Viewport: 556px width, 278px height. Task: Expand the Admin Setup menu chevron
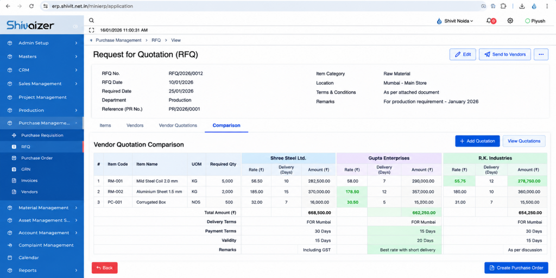[76, 43]
